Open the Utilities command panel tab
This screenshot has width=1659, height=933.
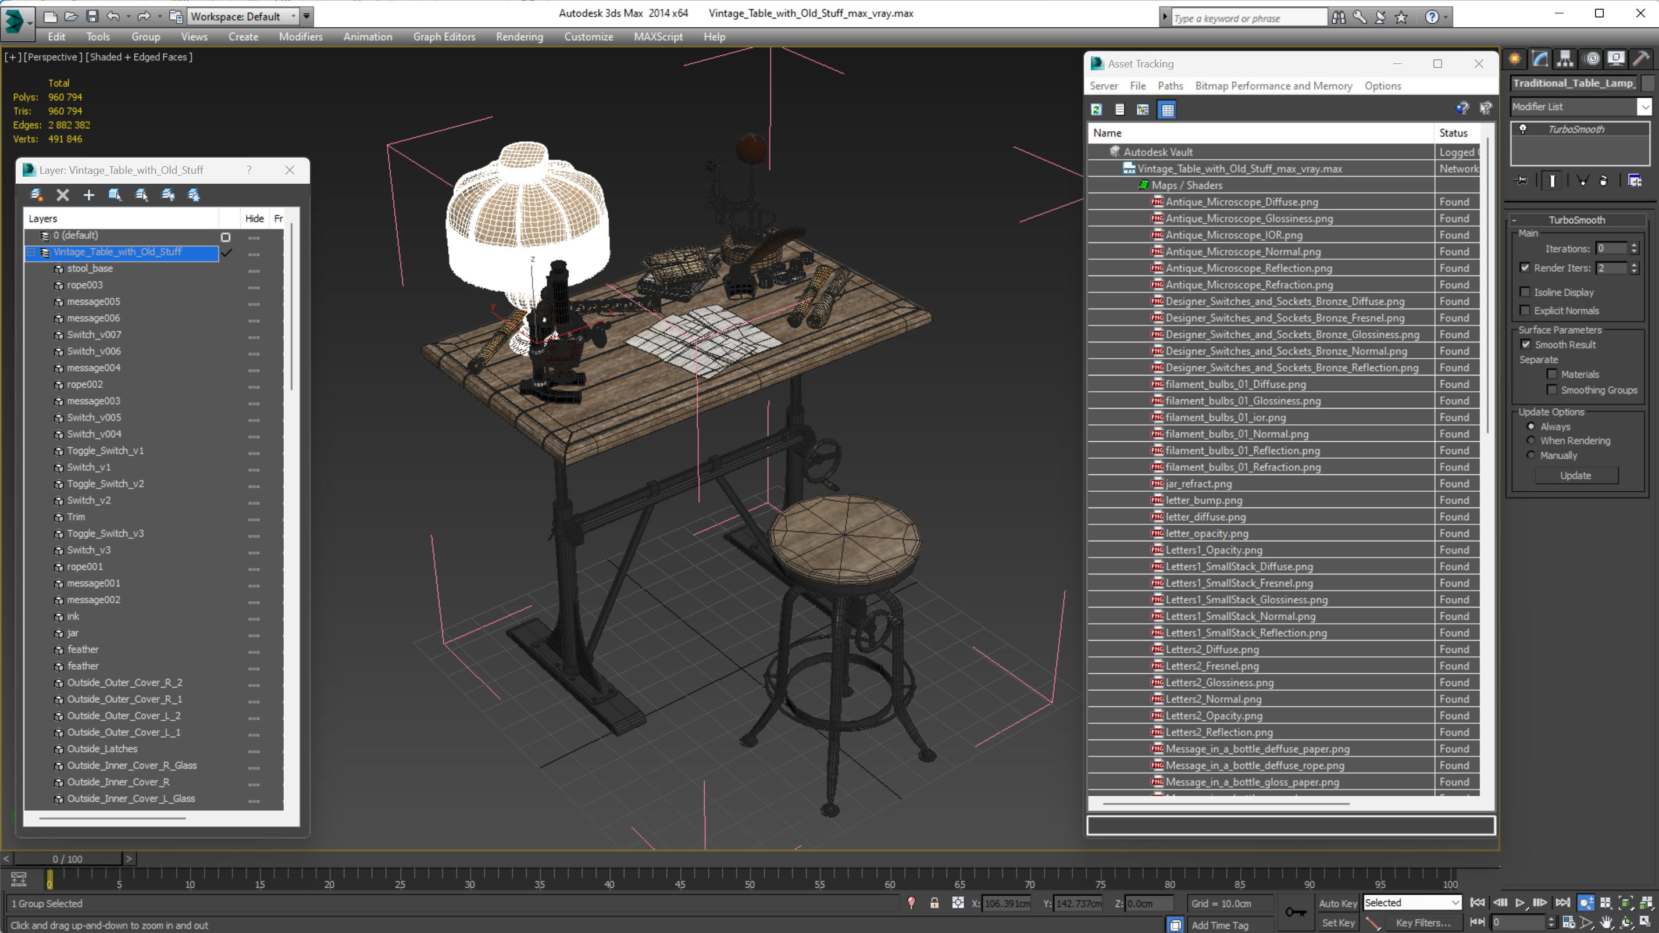coord(1641,59)
